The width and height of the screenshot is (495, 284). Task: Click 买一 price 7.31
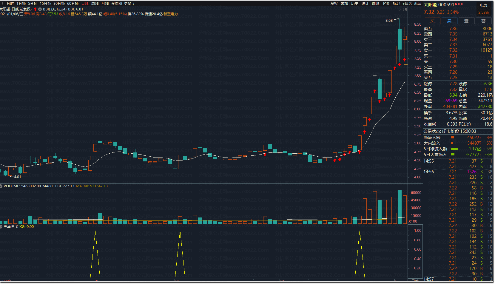tap(453, 56)
